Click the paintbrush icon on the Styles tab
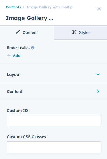The height and width of the screenshot is (159, 107). pyautogui.click(x=74, y=32)
